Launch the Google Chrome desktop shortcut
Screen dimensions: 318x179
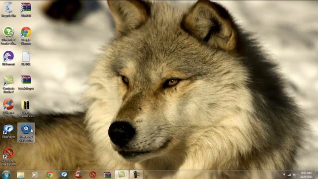tap(26, 35)
